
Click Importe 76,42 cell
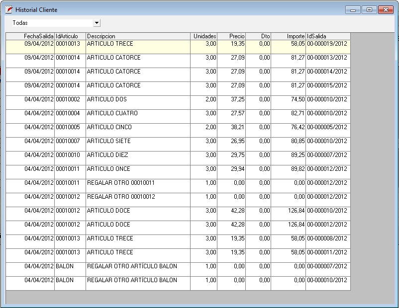(x=289, y=130)
